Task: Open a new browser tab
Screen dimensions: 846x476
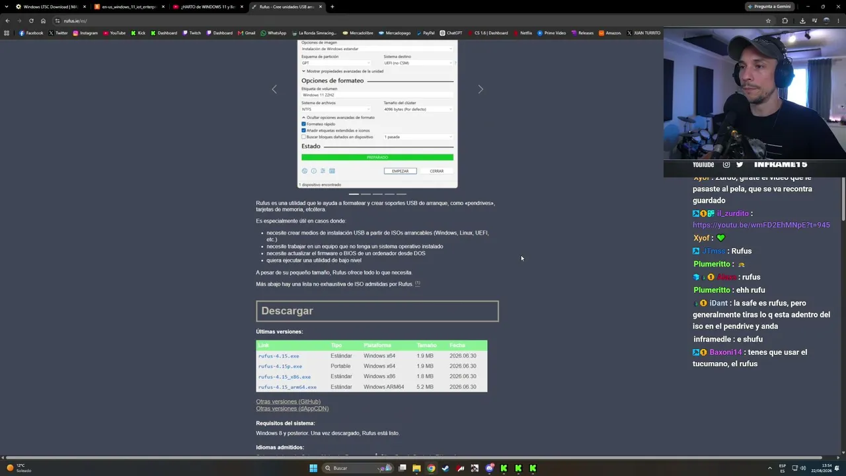Action: (332, 7)
